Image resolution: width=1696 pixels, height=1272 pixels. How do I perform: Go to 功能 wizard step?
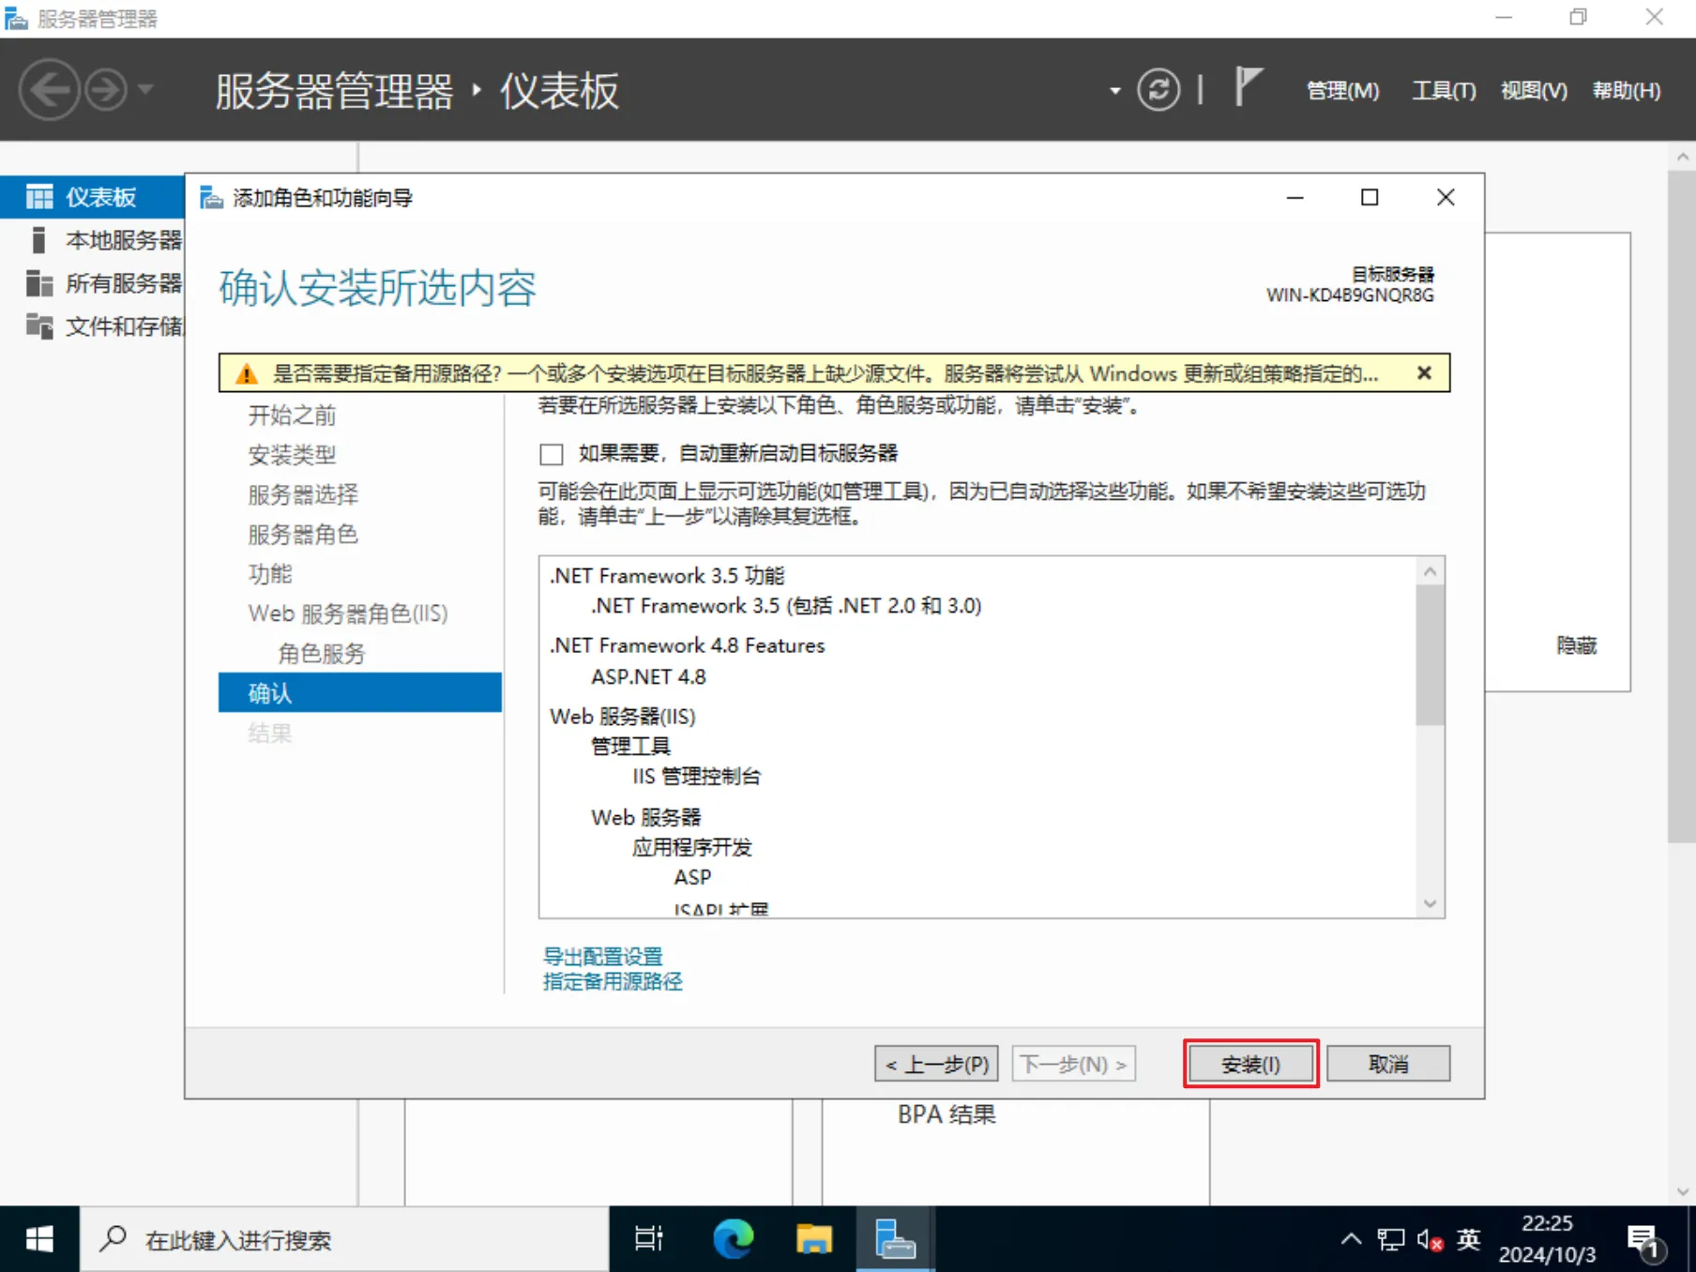click(270, 574)
